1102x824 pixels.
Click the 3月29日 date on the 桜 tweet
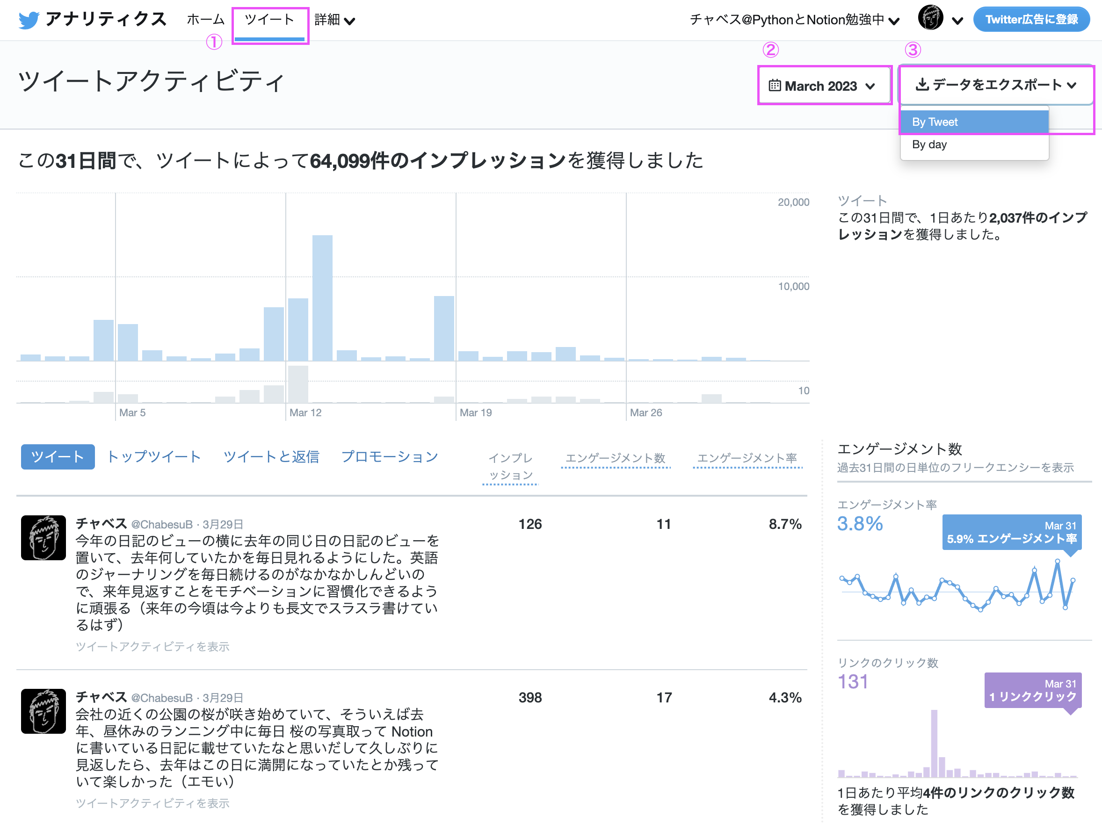coord(223,697)
